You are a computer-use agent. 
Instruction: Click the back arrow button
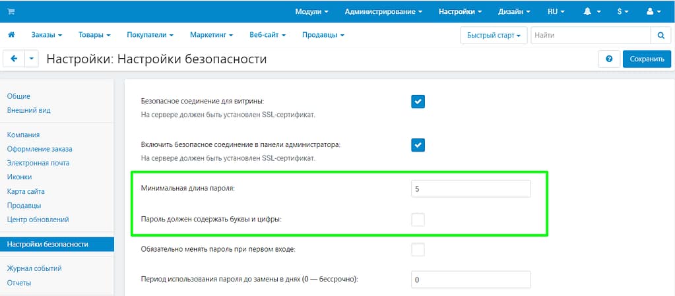point(14,59)
